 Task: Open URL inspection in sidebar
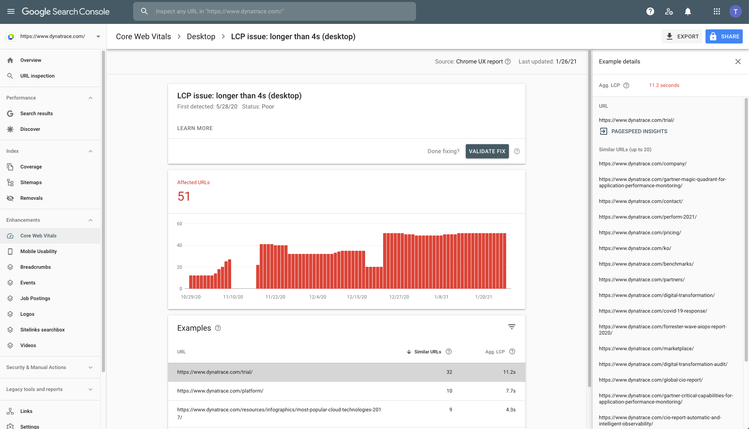click(x=50, y=76)
